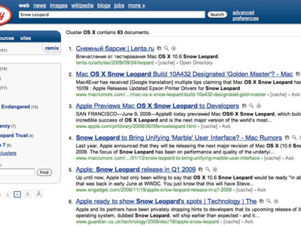Click Open Directory source link
The height and width of the screenshot is (226, 301).
196,63
